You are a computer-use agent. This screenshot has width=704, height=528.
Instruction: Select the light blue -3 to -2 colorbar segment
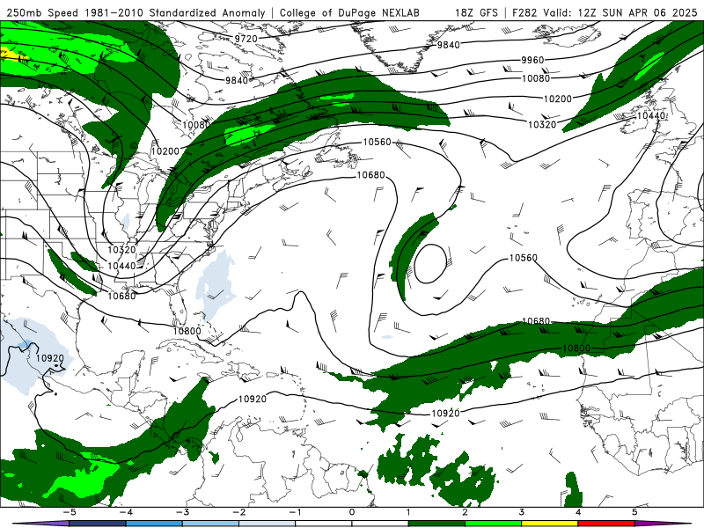[210, 524]
